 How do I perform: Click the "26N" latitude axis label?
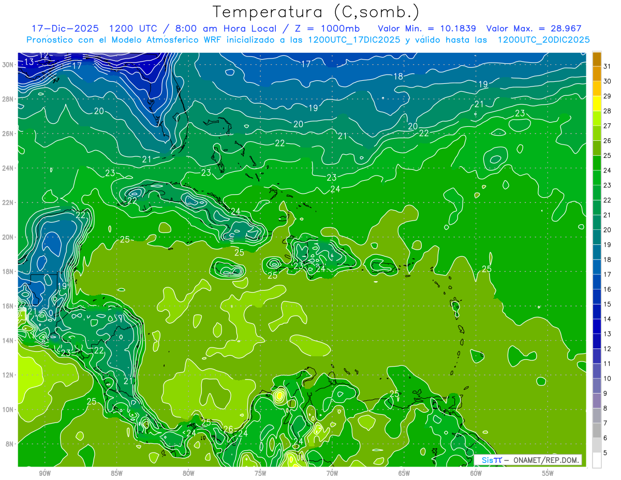pyautogui.click(x=8, y=134)
